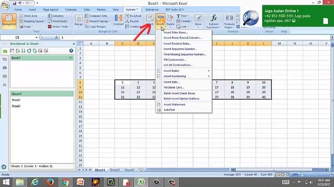Open the Format dropdown in Kutools ribbon
This screenshot has height=187, width=334.
(x=184, y=21)
